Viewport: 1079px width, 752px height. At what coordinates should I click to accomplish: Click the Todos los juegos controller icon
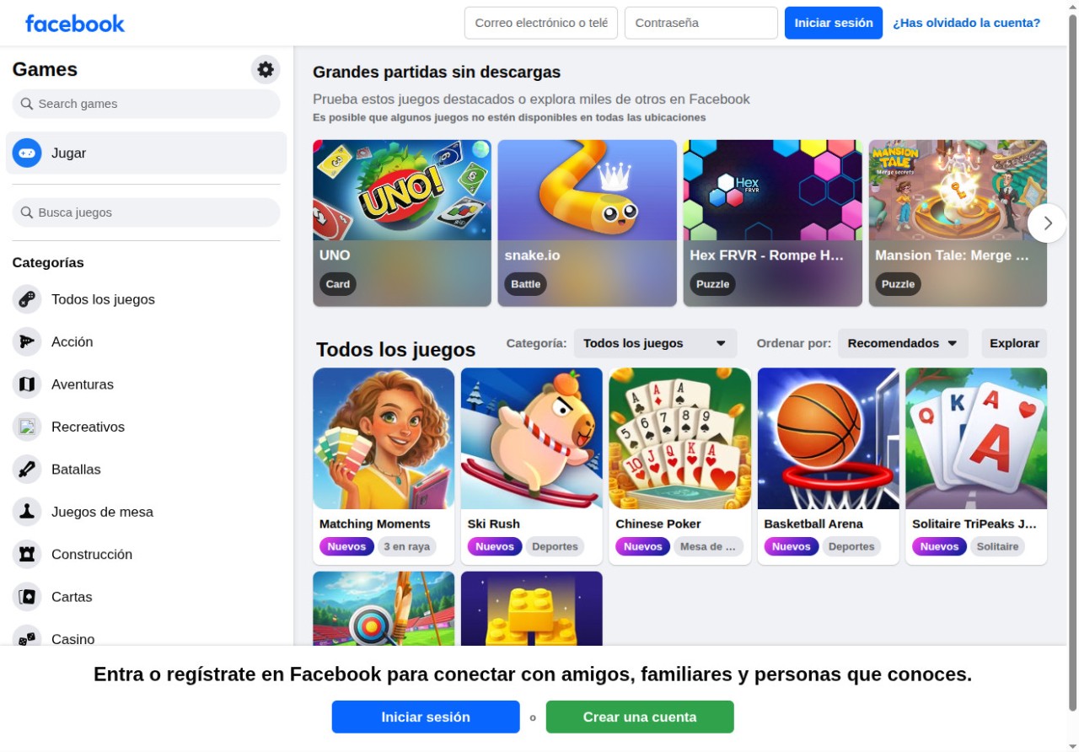pos(27,299)
